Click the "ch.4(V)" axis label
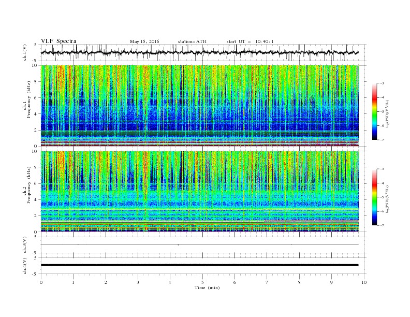 click(25, 266)
